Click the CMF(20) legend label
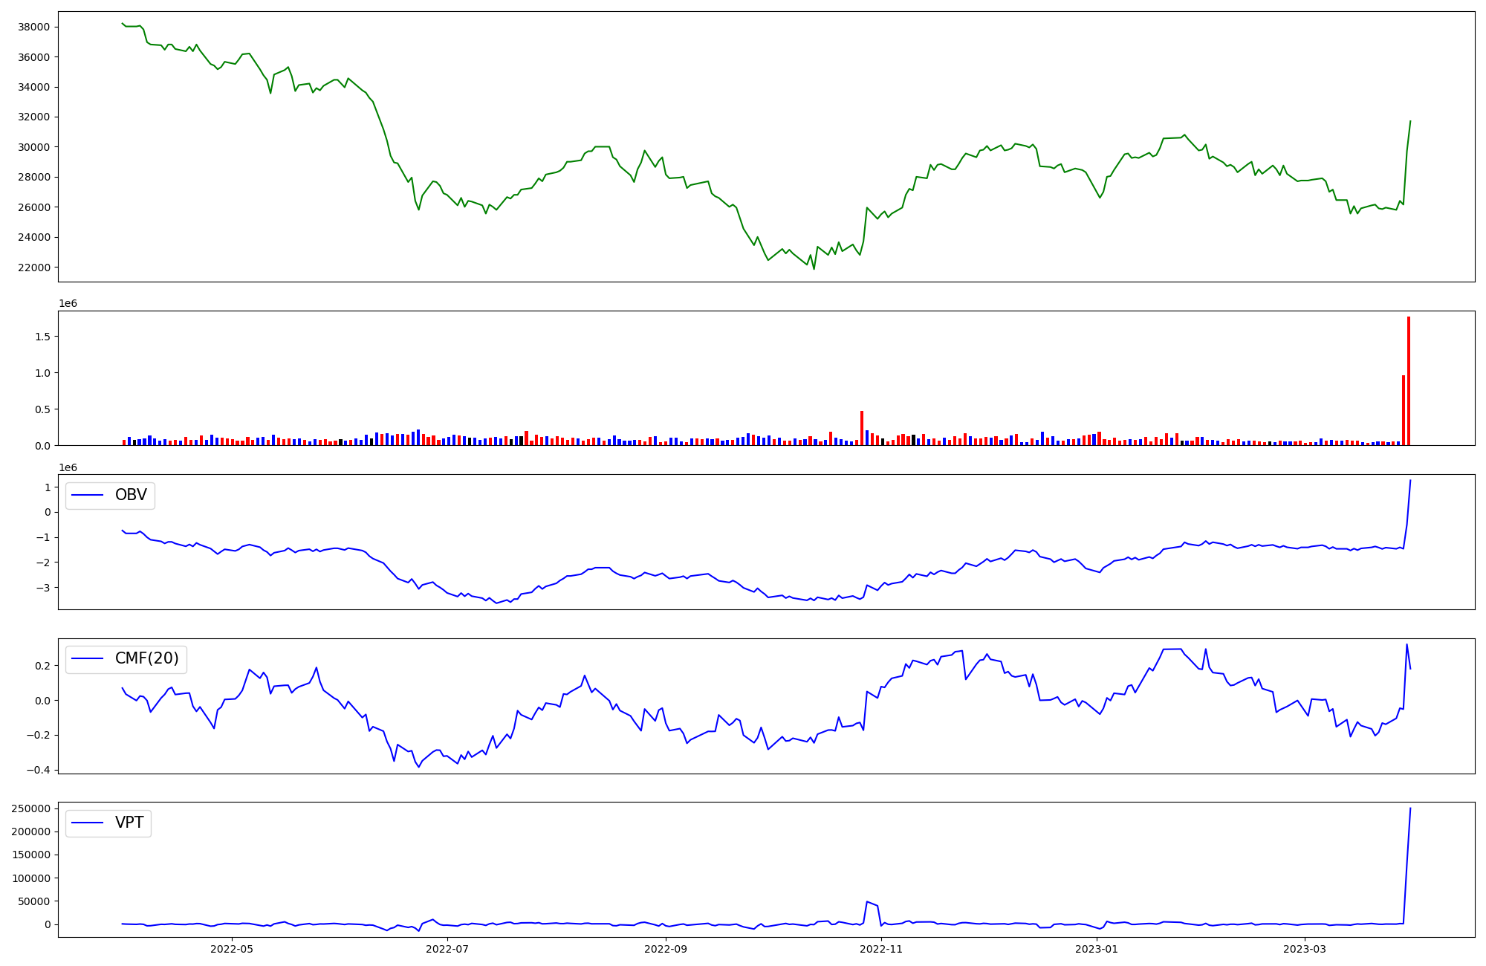This screenshot has height=966, width=1486. tap(146, 658)
